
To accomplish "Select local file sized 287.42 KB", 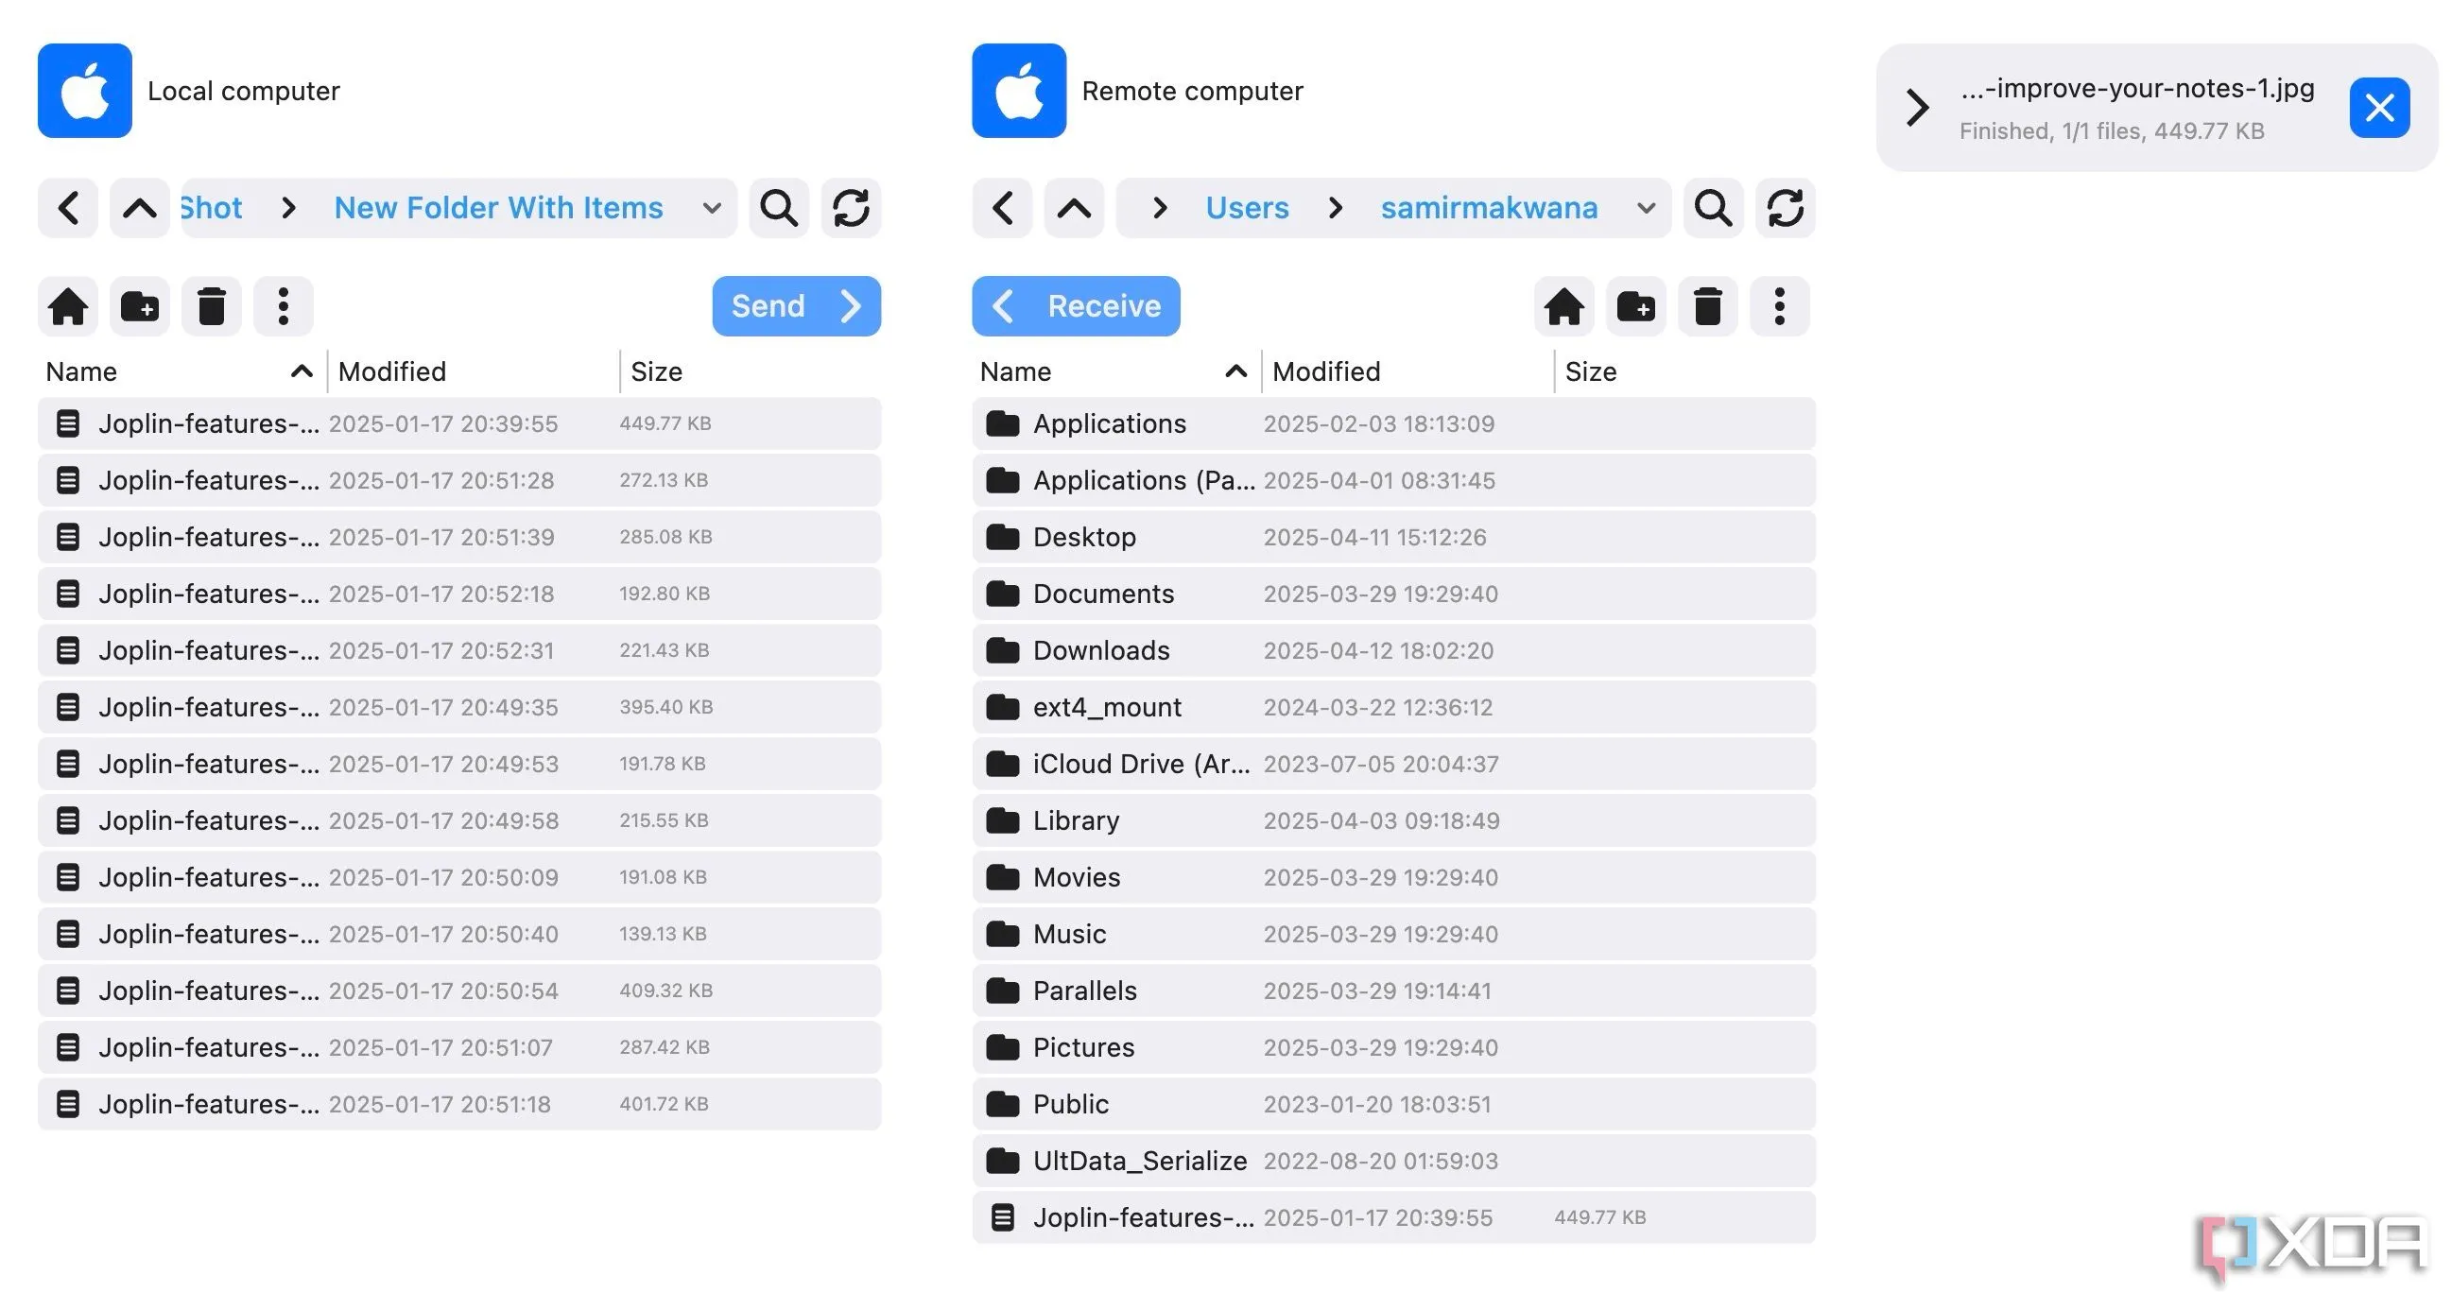I will coord(459,1047).
